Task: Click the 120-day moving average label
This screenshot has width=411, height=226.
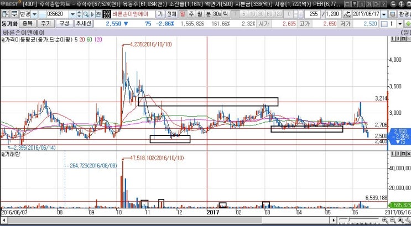Action: click(x=98, y=40)
